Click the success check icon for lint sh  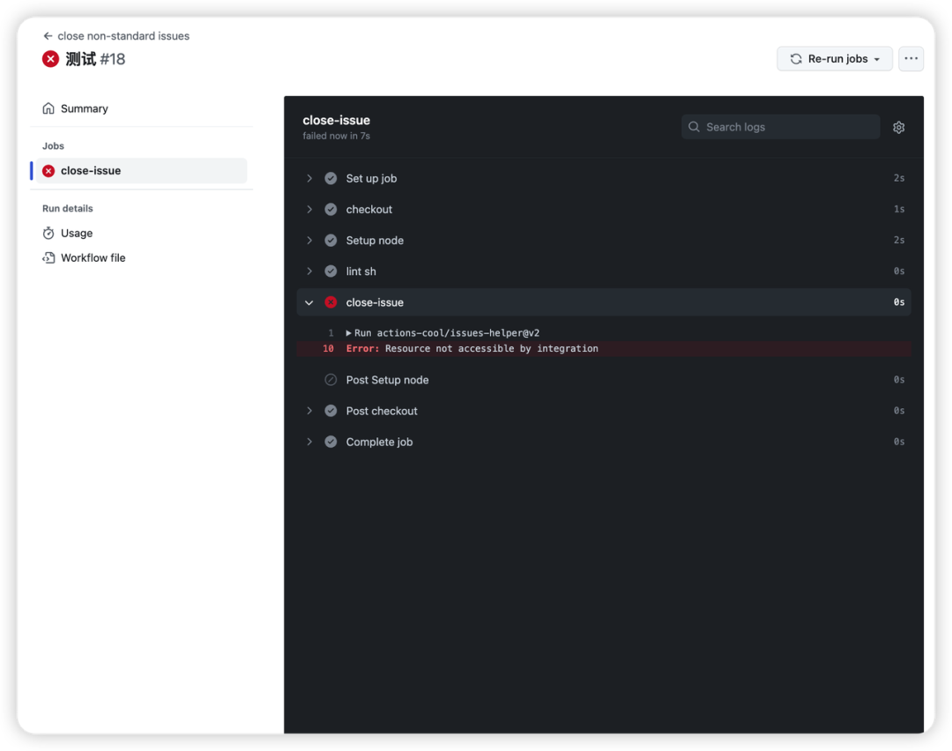pyautogui.click(x=331, y=271)
